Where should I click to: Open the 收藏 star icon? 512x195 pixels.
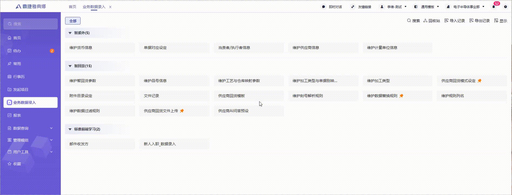(9, 164)
